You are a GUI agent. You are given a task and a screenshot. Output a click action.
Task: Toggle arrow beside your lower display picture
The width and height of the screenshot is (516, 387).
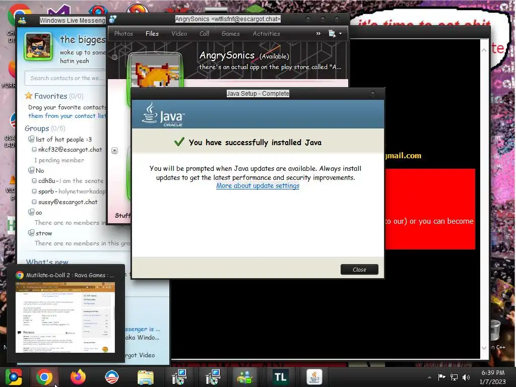pos(114,151)
